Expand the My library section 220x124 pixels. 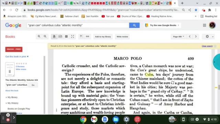point(12,97)
